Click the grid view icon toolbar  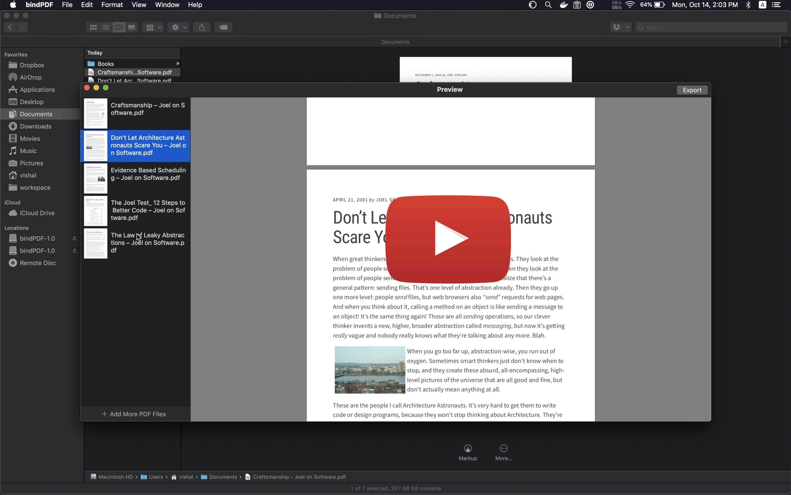(93, 27)
